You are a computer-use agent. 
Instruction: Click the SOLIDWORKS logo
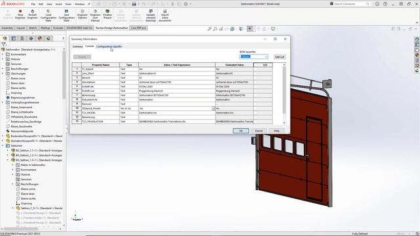point(13,4)
